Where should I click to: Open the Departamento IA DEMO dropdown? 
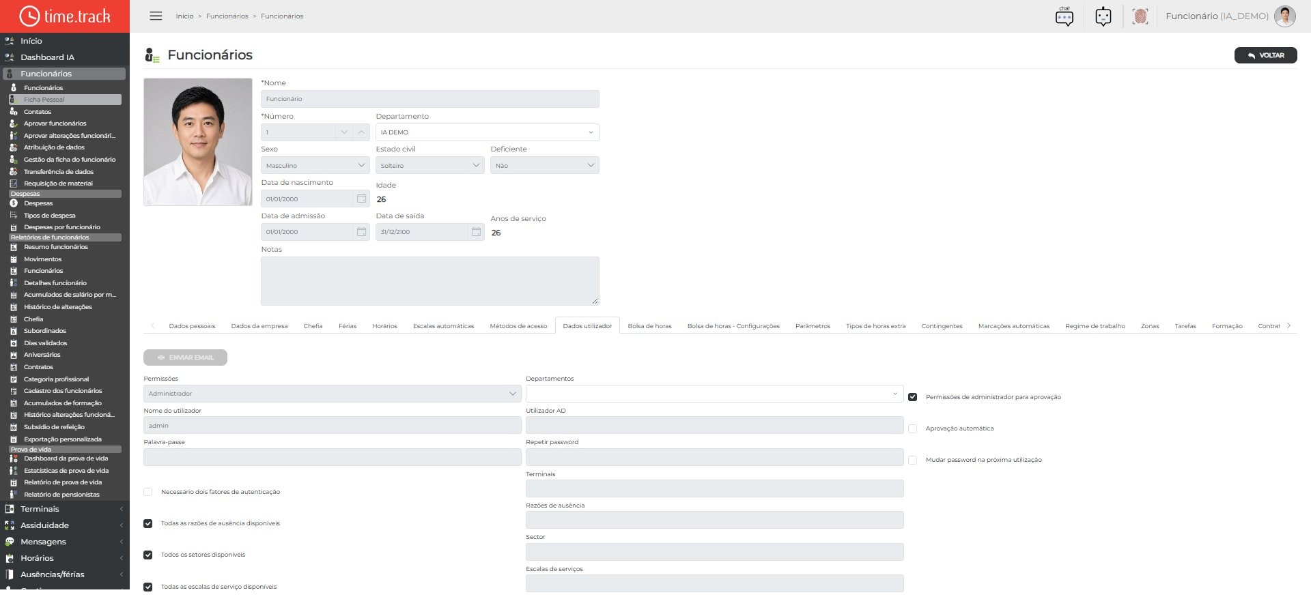488,132
